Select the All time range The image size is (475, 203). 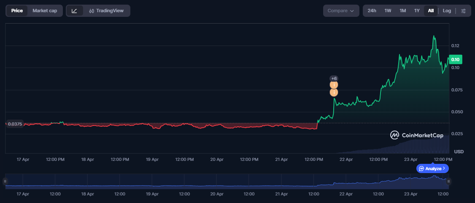click(x=431, y=11)
